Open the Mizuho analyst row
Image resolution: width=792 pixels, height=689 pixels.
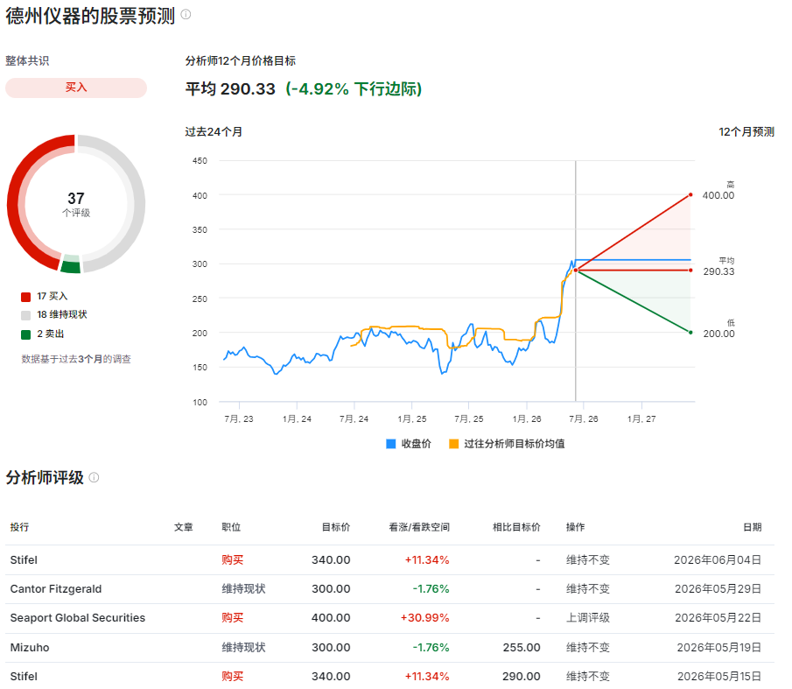389,648
